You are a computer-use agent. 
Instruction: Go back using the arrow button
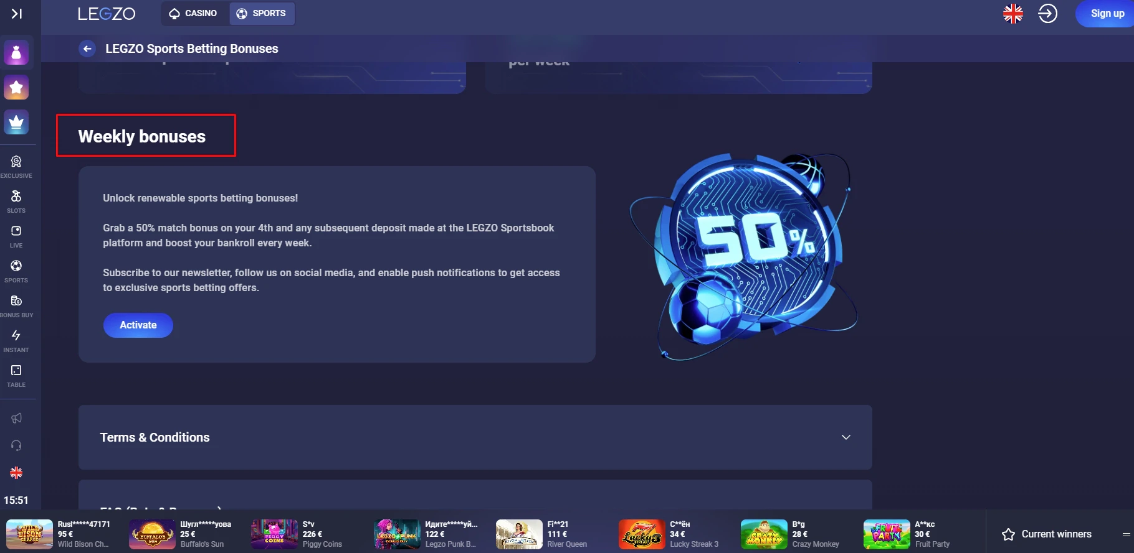87,49
